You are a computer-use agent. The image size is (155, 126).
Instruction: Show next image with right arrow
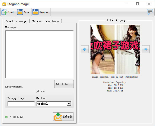click(146, 49)
